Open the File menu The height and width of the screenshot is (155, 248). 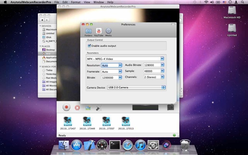(x=57, y=2)
